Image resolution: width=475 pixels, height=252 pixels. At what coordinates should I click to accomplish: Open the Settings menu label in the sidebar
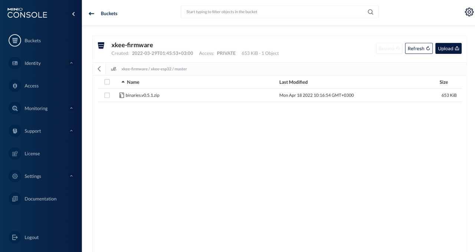pos(33,176)
